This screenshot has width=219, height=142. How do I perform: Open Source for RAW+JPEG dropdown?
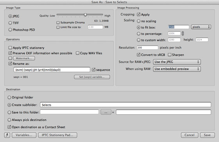177,62
